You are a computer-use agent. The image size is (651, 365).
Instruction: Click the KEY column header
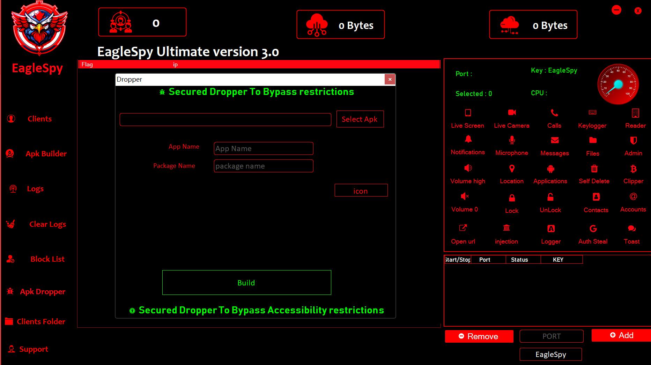[x=562, y=260]
